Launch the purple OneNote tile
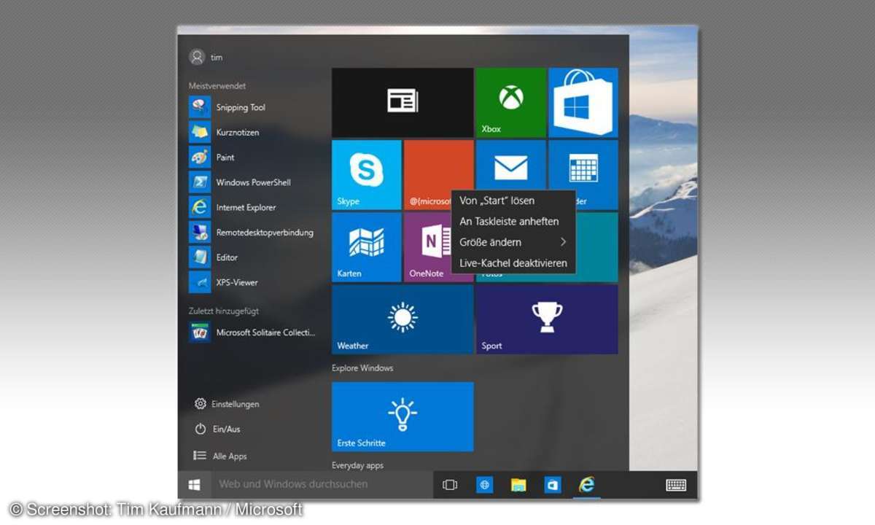The width and height of the screenshot is (875, 525). click(x=428, y=247)
